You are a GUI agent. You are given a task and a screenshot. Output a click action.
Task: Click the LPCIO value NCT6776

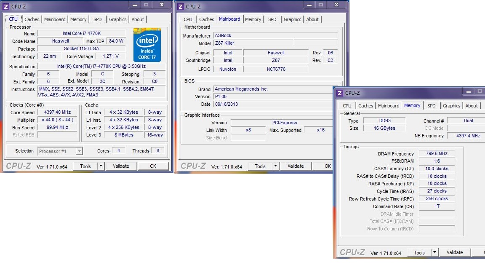pyautogui.click(x=276, y=69)
